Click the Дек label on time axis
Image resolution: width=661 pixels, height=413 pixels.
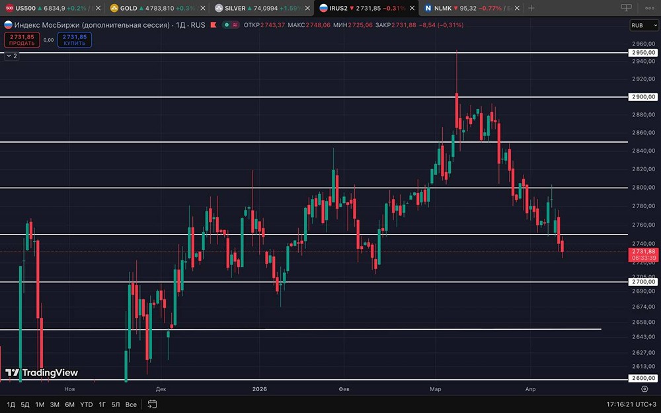pyautogui.click(x=161, y=389)
